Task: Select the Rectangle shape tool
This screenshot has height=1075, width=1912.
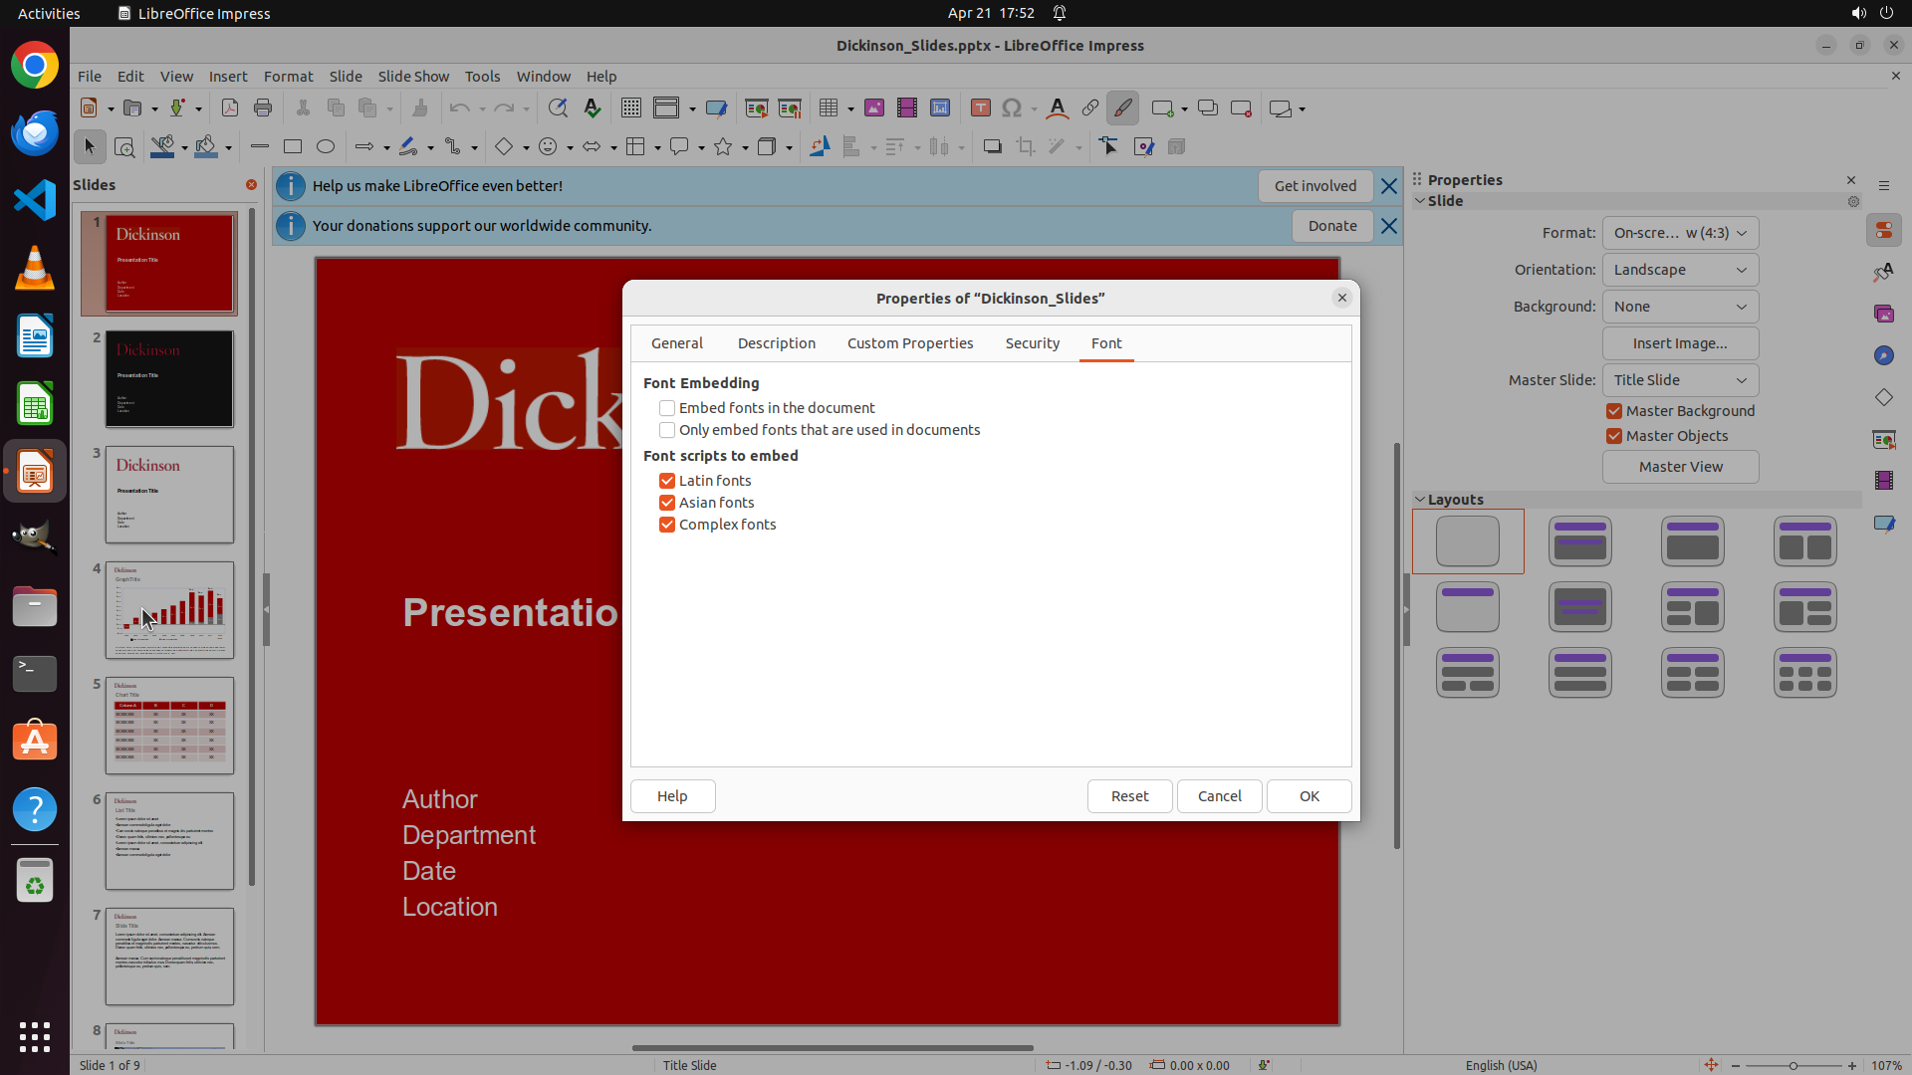Action: point(293,147)
